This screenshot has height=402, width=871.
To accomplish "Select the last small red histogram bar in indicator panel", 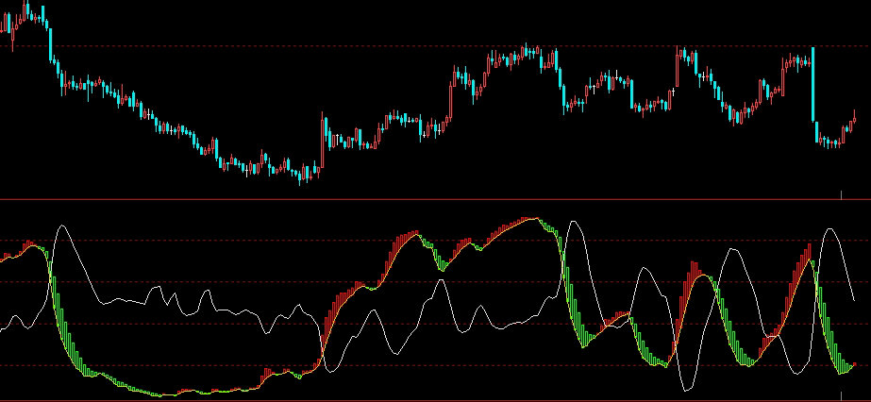I will [x=854, y=364].
